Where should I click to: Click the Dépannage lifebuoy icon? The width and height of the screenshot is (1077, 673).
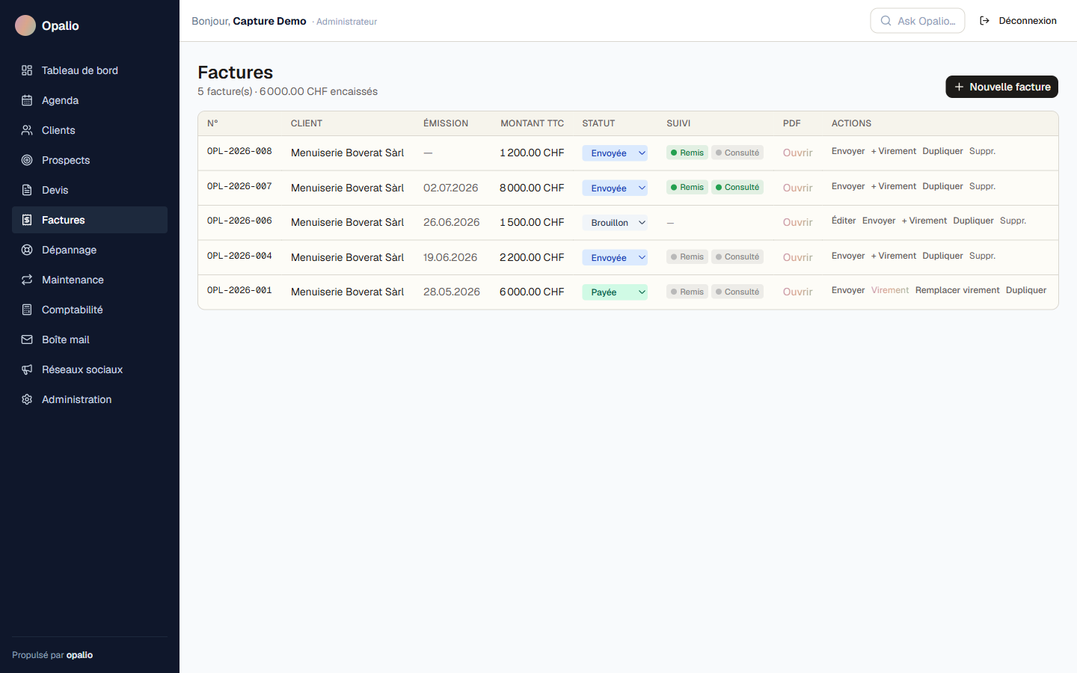[x=27, y=250]
